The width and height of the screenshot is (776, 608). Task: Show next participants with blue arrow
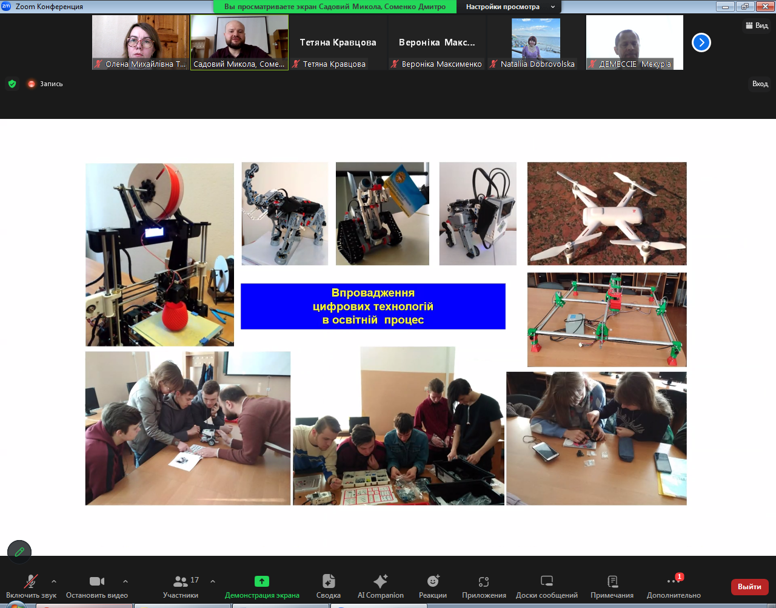[x=701, y=42]
